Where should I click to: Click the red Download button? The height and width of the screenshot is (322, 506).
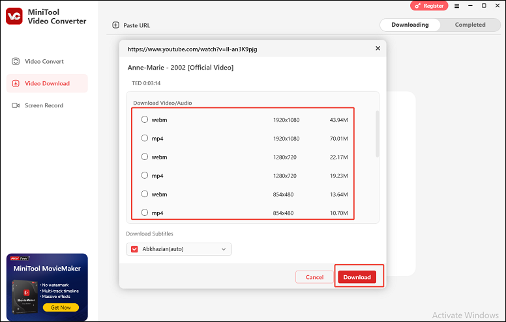357,277
